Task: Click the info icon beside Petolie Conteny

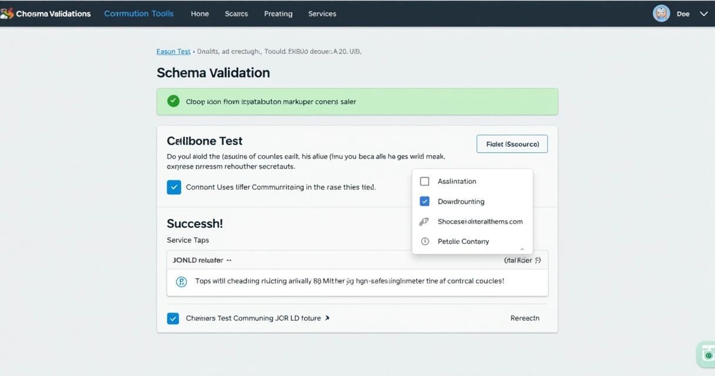Action: (x=425, y=241)
